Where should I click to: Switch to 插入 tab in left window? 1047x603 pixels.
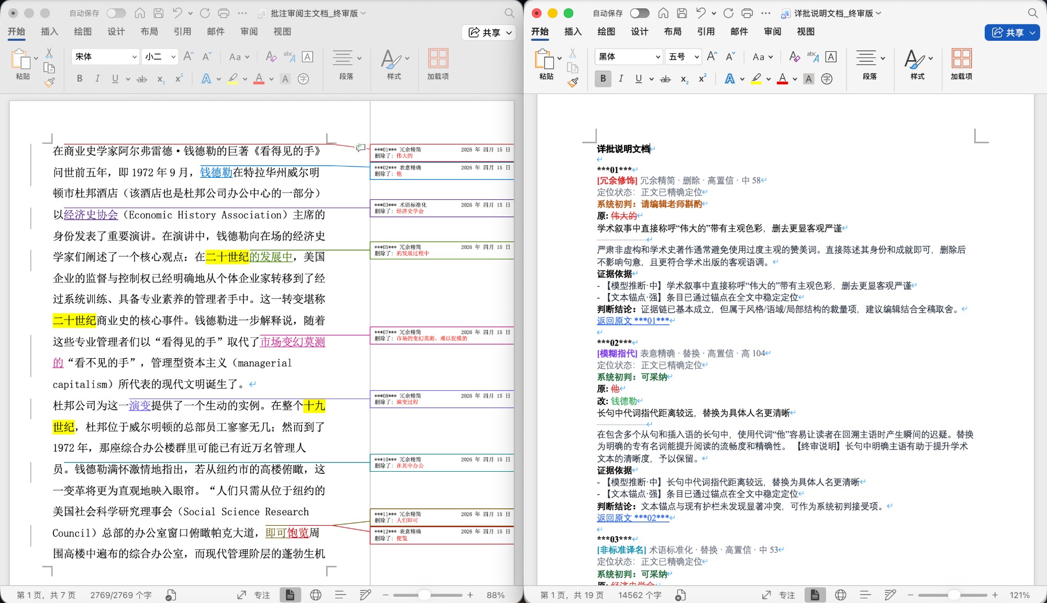[49, 31]
